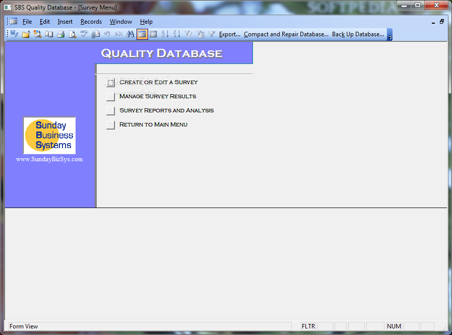Screen dimensions: 452x335
Task: Minimize the inner Survey Menu window
Action: (433, 22)
